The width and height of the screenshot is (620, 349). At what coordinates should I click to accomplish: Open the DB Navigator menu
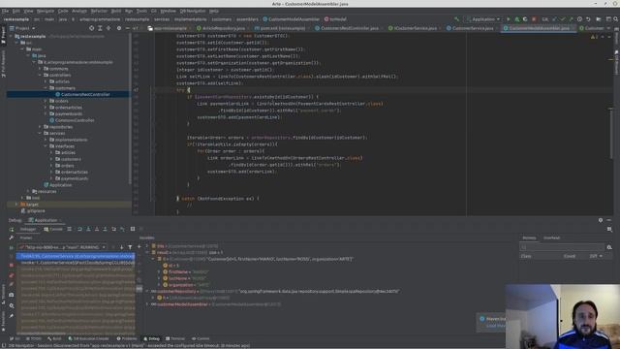[x=193, y=11]
